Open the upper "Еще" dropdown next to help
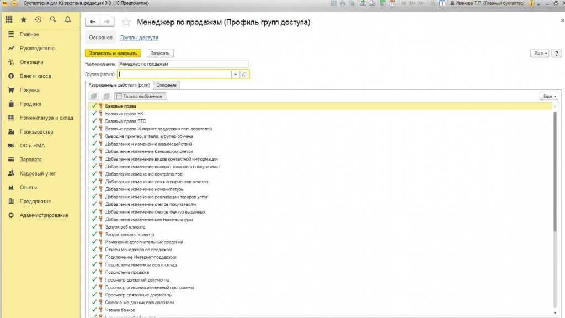Image resolution: width=565 pixels, height=318 pixels. pos(539,54)
